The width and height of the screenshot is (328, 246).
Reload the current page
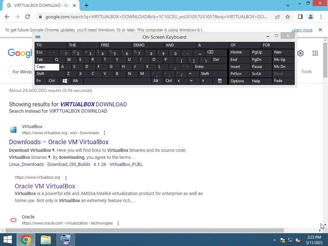coord(28,17)
